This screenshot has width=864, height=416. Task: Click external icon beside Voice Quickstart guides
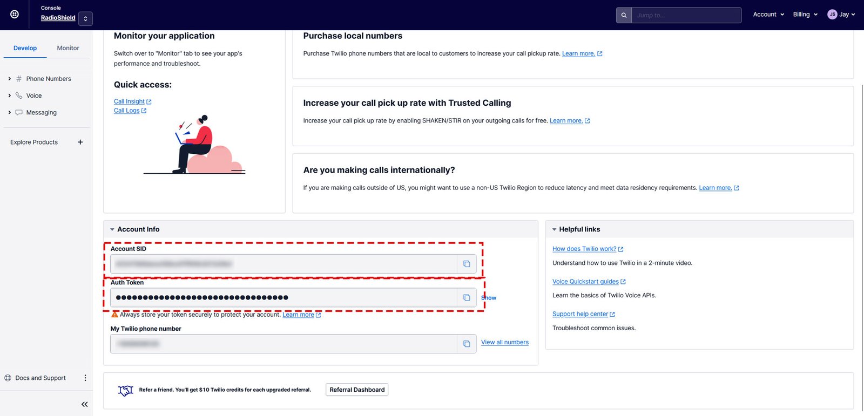(x=623, y=282)
